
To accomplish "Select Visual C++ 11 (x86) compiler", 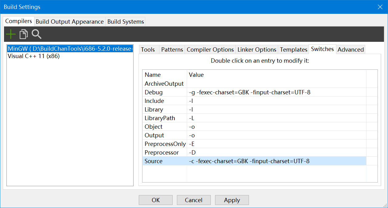I will pos(34,57).
